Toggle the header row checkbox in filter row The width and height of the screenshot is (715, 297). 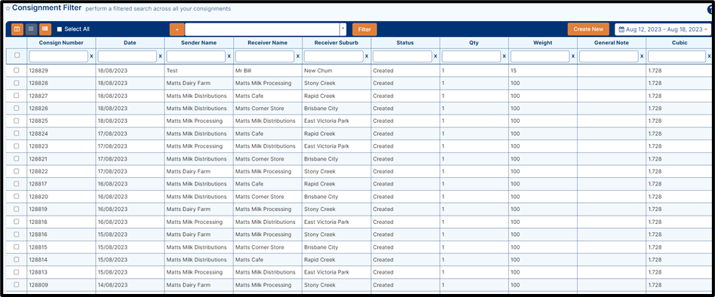coord(17,55)
